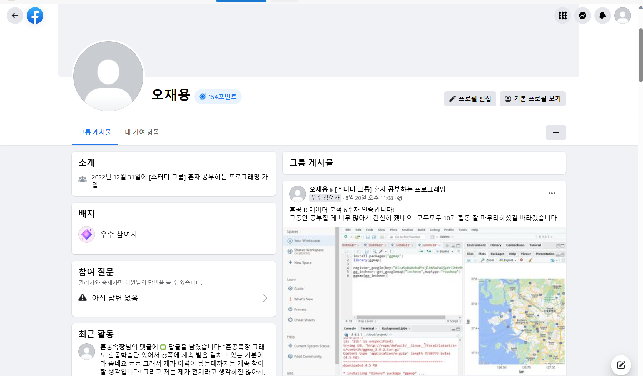643x376 pixels.
Task: Switch to the 내 기여 항목 tab
Action: point(142,132)
